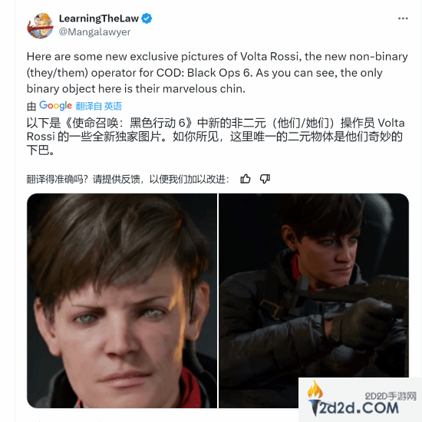This screenshot has height=422, width=422.
Task: Click the gloved hand holding the pistol in right image
Action: coord(359,325)
